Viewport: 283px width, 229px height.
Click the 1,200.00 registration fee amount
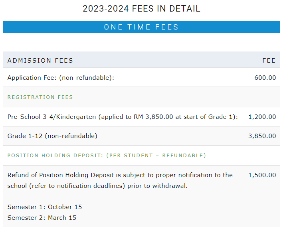262,117
